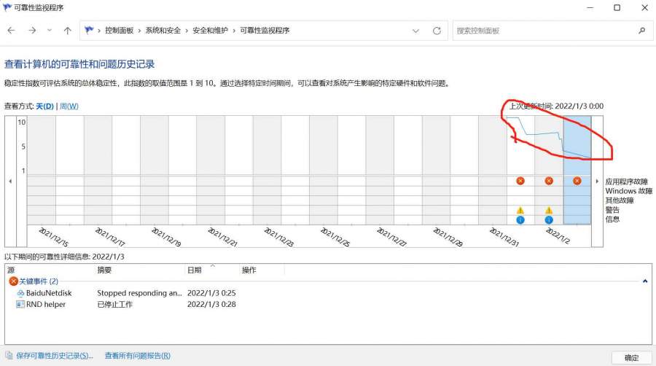Click the application failure icon for 2022/1/1
The image size is (656, 366).
pos(520,181)
